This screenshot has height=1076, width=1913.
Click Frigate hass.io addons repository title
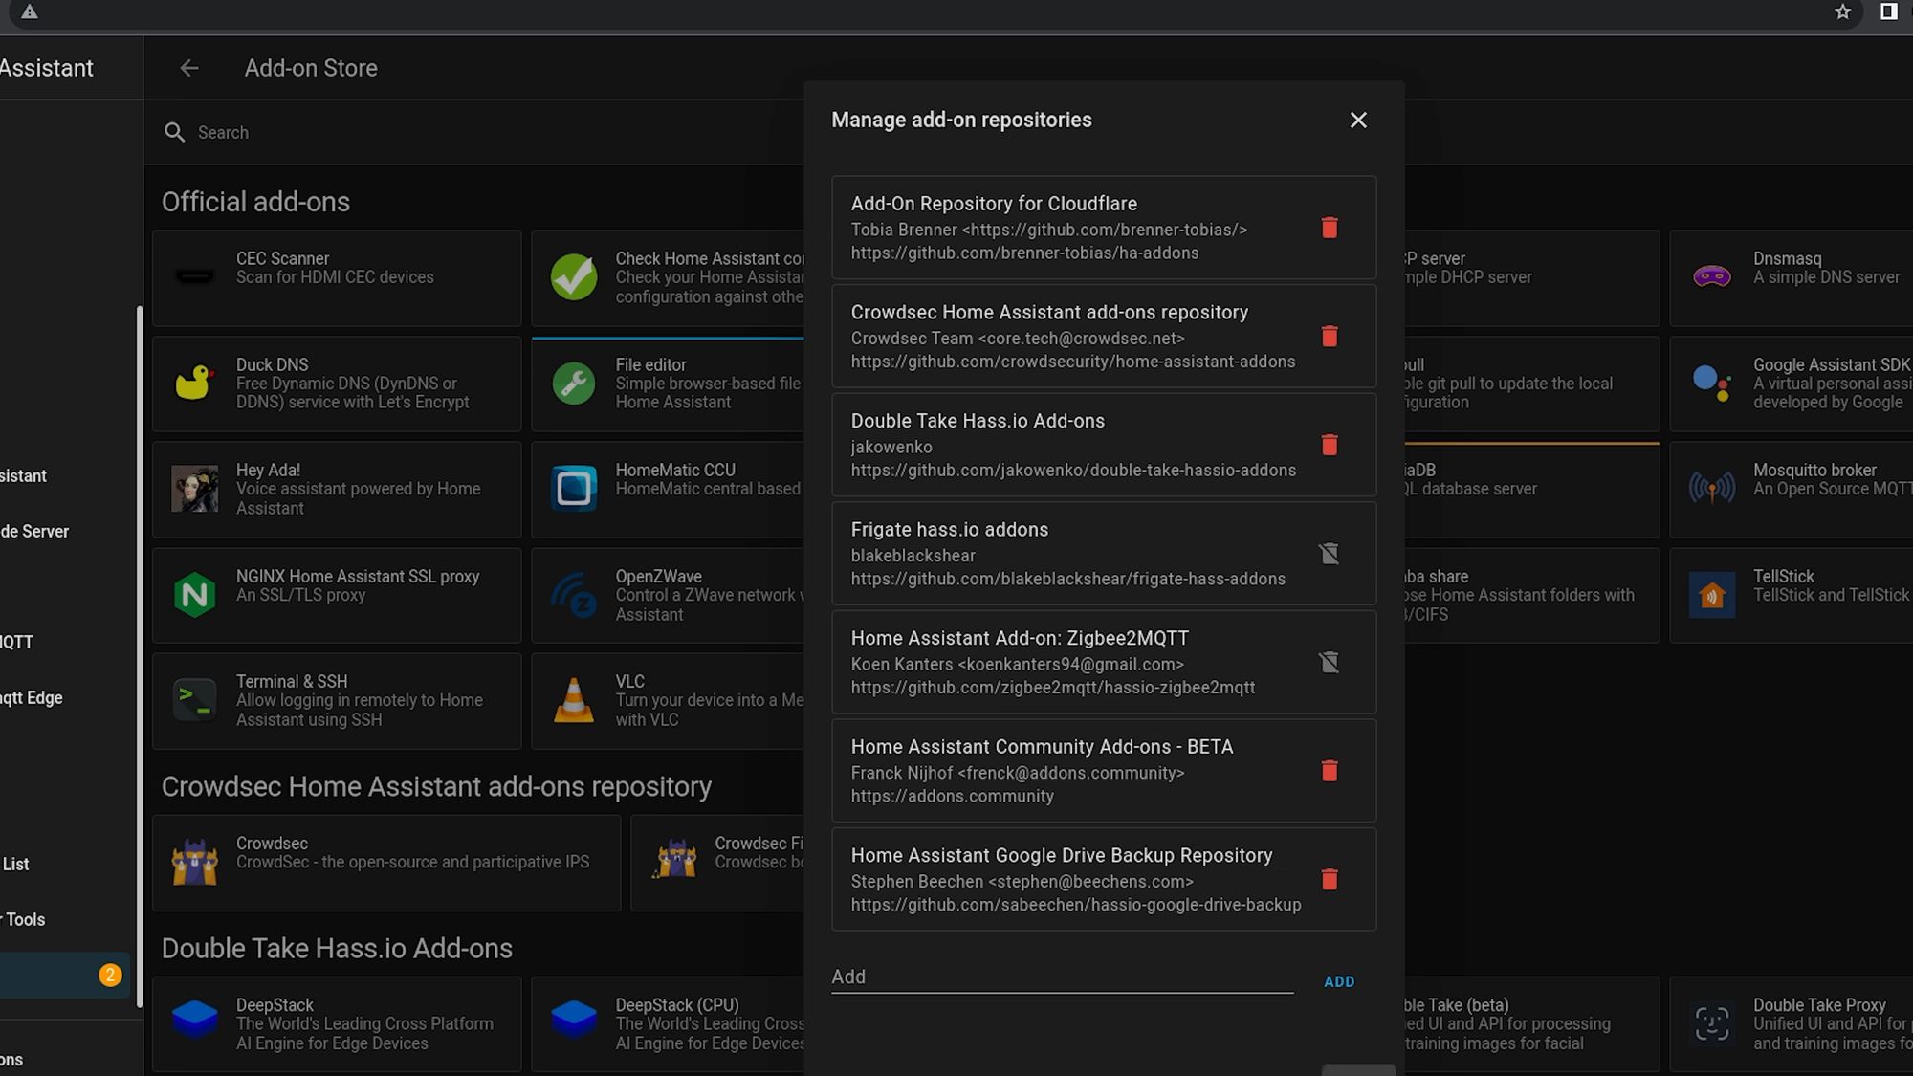pos(950,530)
